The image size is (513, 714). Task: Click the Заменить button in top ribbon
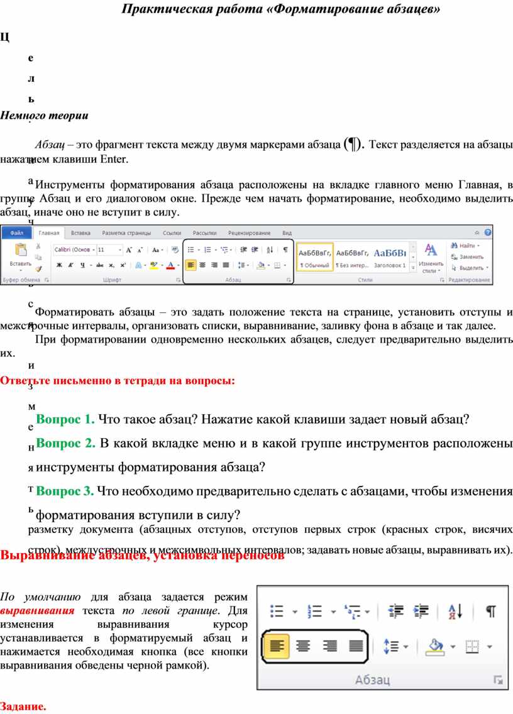point(466,257)
